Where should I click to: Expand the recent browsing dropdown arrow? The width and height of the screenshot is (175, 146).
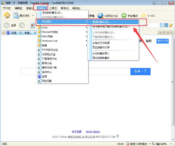tap(33, 16)
